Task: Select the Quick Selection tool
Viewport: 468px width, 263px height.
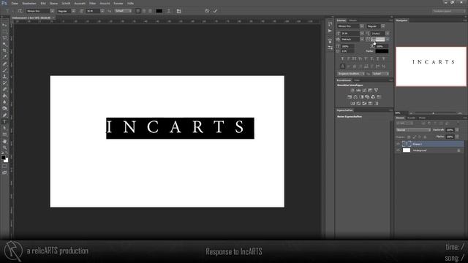Action: click(4, 45)
